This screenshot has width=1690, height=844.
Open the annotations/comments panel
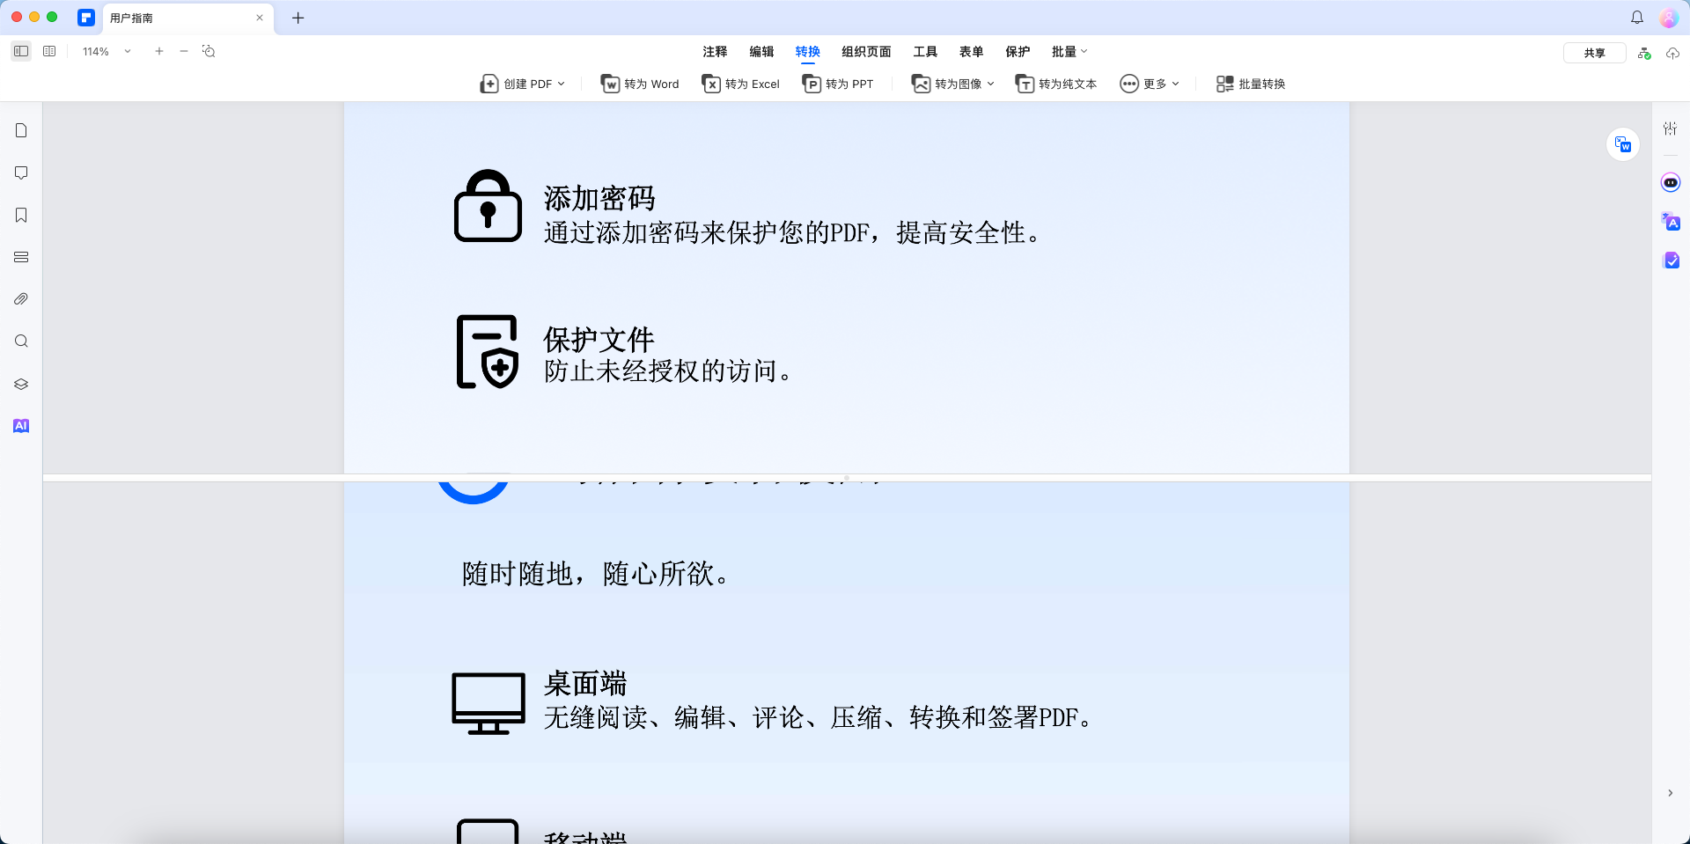click(21, 172)
